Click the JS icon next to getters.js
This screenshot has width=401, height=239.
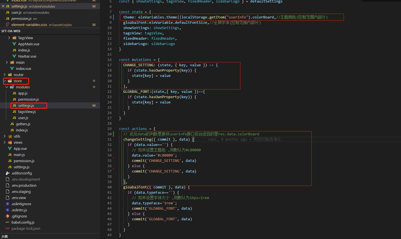click(x=12, y=124)
